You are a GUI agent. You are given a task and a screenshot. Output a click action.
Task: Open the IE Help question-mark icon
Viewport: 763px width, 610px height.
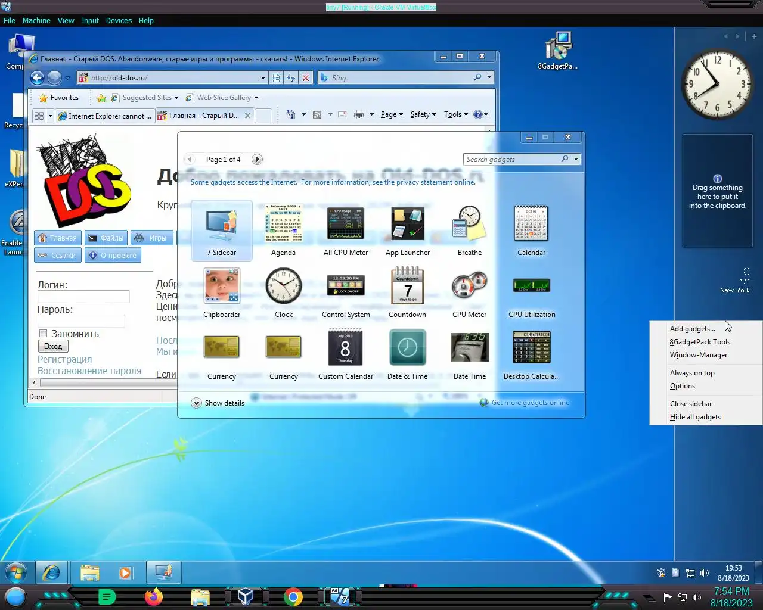[477, 114]
